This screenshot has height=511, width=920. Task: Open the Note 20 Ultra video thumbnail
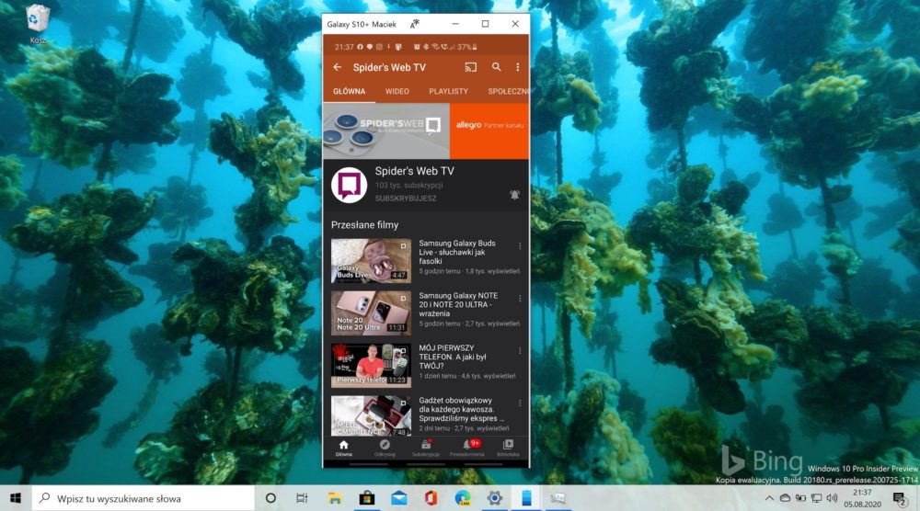point(371,312)
